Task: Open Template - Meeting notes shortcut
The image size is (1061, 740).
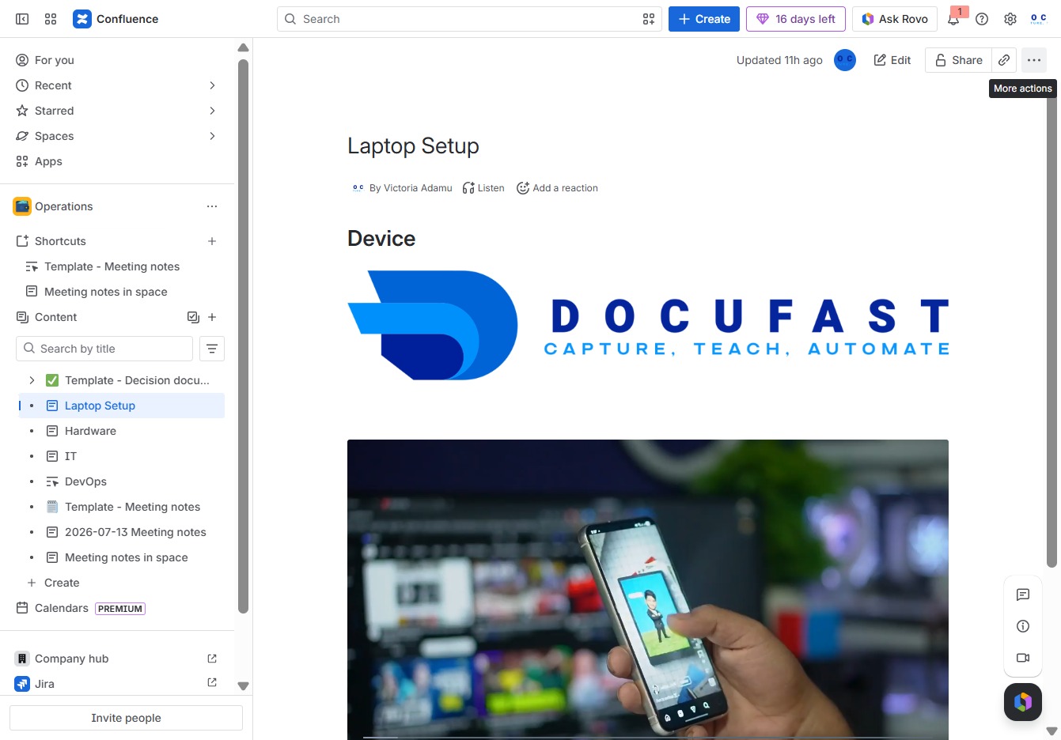Action: point(112,266)
